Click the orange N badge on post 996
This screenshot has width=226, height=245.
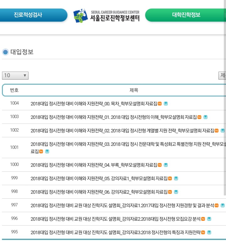click(203, 219)
